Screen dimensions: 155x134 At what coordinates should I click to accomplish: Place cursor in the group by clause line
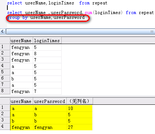click(46, 17)
